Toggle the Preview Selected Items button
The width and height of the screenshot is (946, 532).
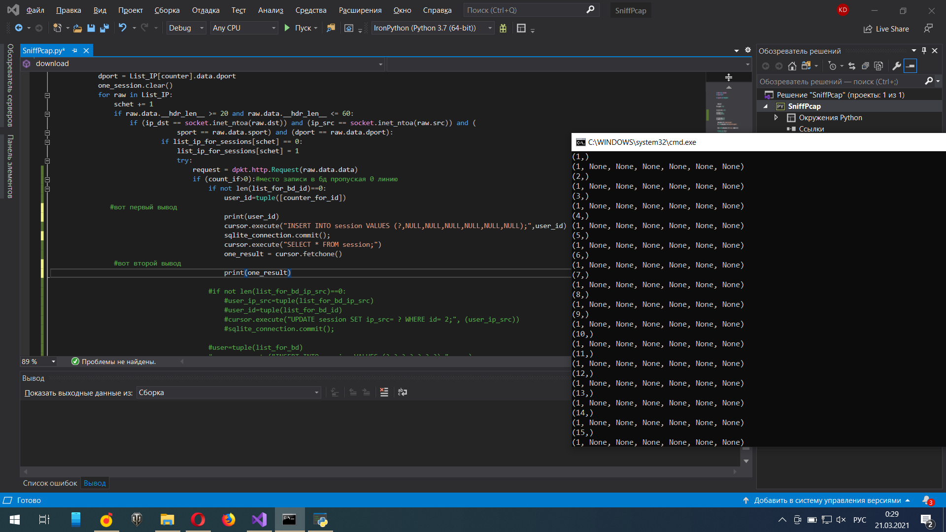(x=910, y=66)
